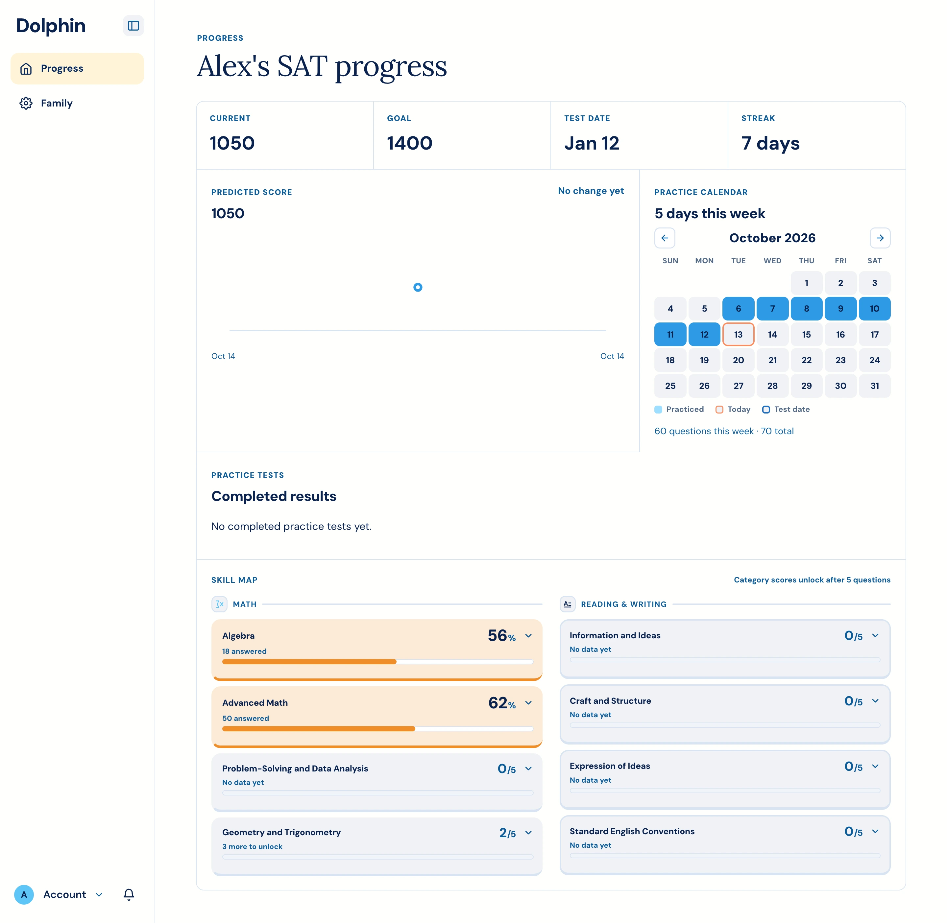Expand the Expression of Ideas card
The height and width of the screenshot is (923, 947).
tap(875, 766)
